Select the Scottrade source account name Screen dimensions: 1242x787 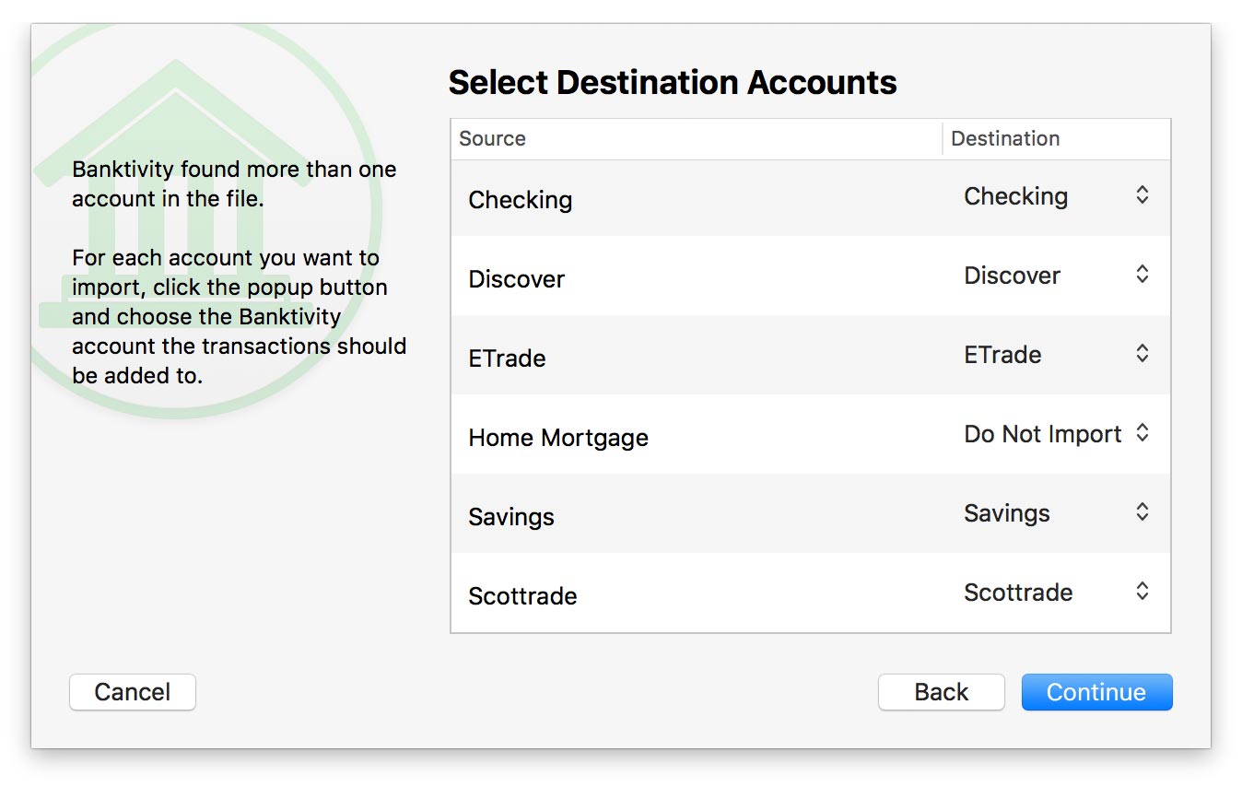point(522,596)
